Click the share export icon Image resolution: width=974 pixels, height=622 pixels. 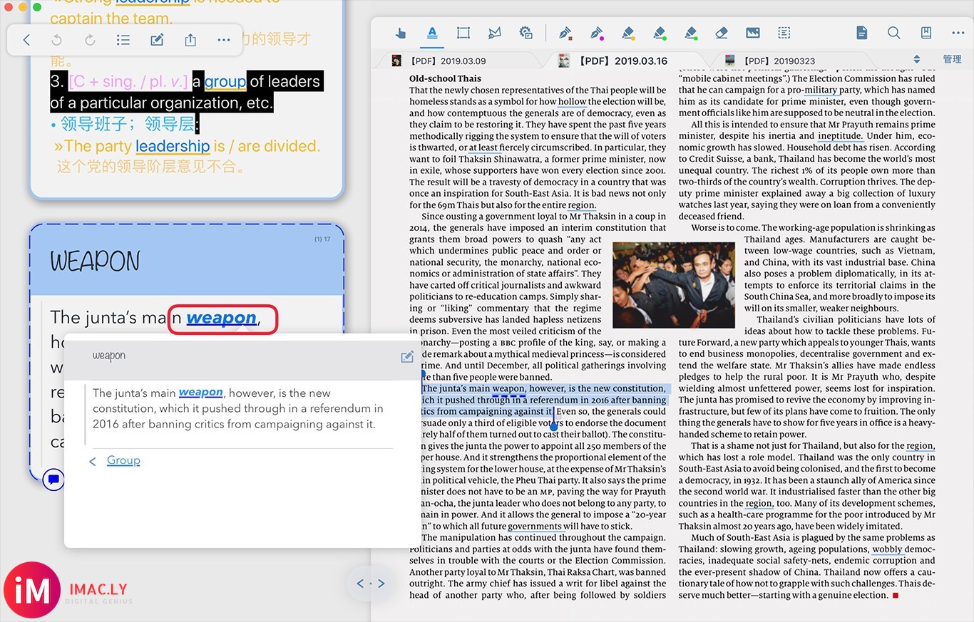pyautogui.click(x=190, y=40)
